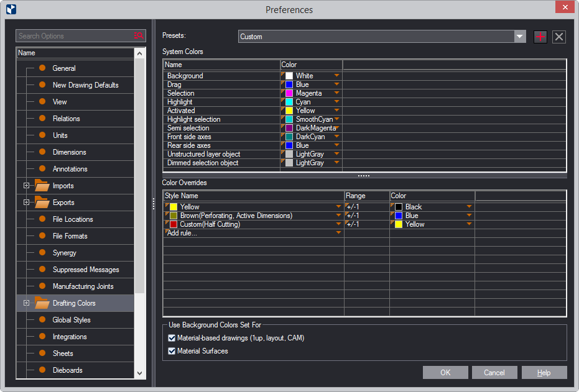Image resolution: width=579 pixels, height=392 pixels.
Task: Open the File Formats category
Action: point(70,236)
